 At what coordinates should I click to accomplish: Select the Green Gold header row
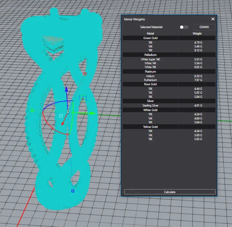[169, 38]
